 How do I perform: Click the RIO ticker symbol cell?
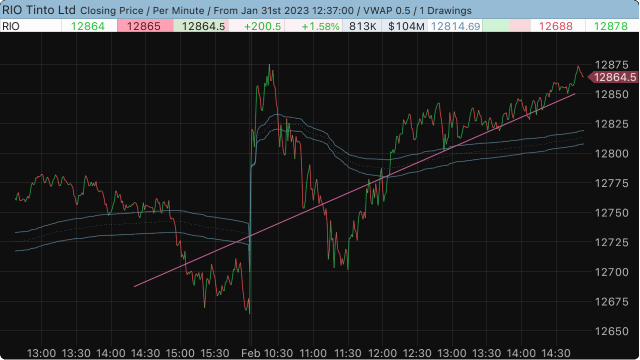[12, 26]
